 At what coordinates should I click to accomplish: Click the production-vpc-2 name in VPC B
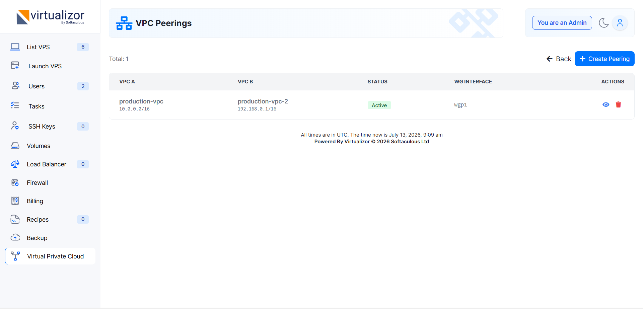click(263, 101)
